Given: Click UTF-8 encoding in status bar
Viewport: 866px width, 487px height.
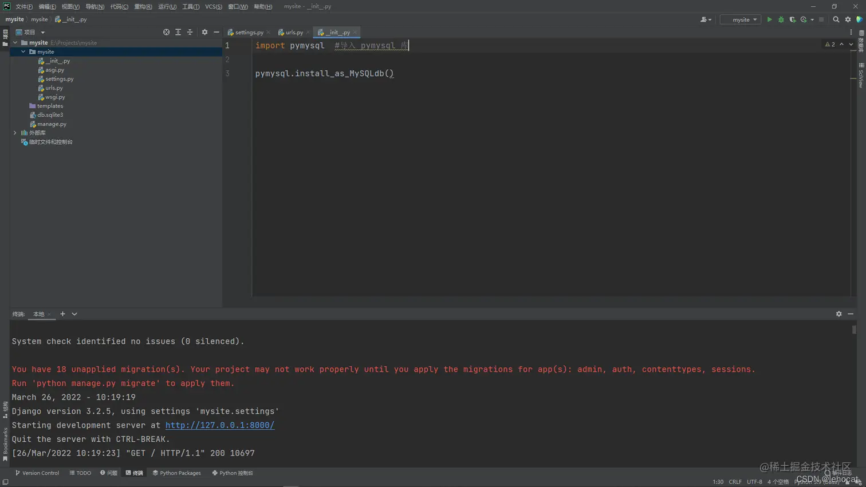Looking at the screenshot, I should click(x=754, y=482).
